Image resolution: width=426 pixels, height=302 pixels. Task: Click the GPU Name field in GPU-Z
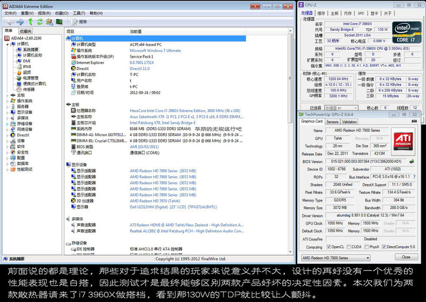point(357,131)
